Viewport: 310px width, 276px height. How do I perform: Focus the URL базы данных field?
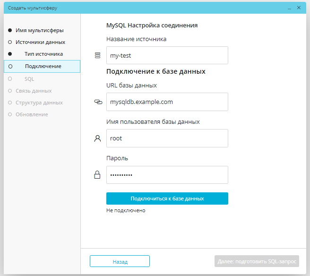point(167,102)
